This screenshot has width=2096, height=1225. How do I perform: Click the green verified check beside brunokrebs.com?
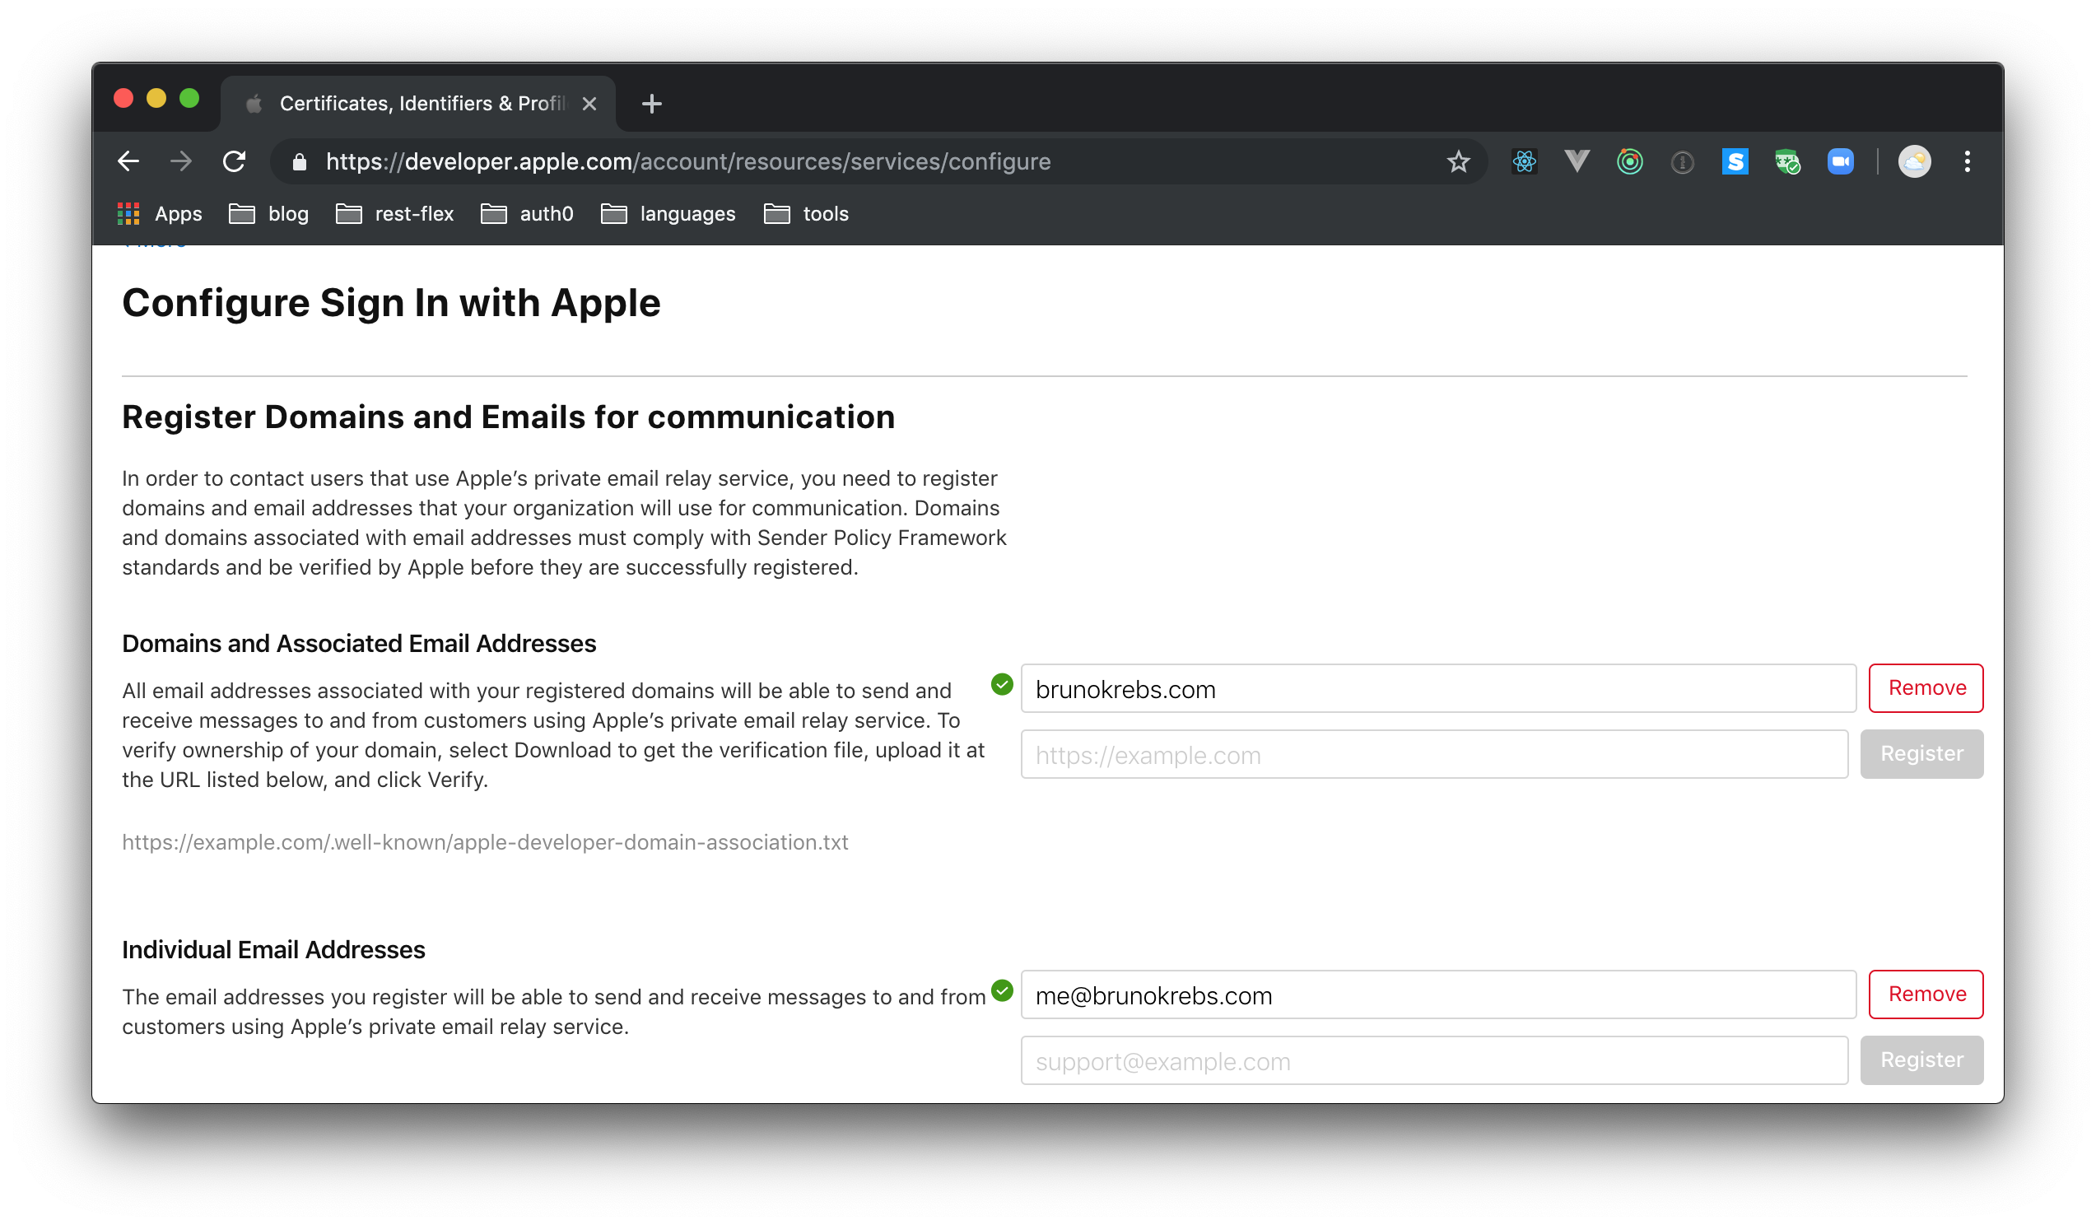point(1002,684)
